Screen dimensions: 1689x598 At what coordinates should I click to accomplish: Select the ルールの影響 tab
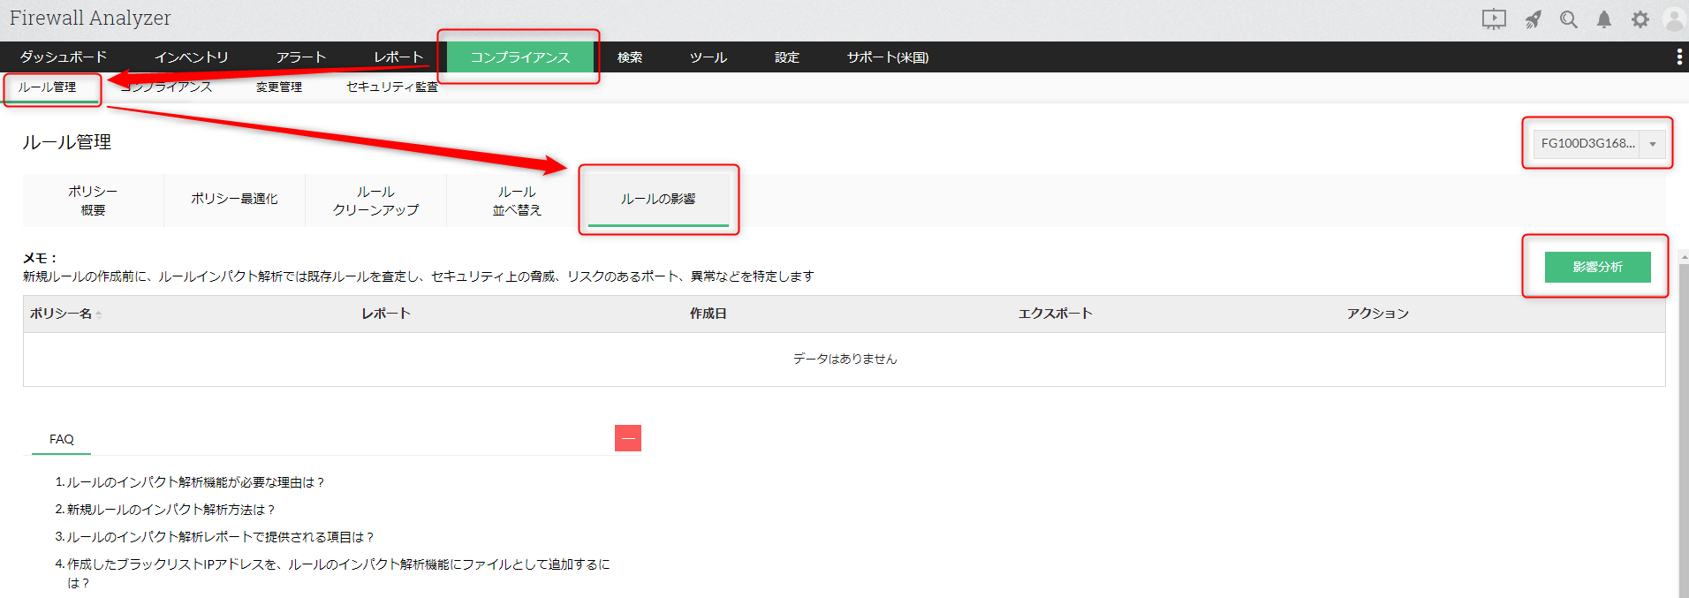click(x=658, y=201)
